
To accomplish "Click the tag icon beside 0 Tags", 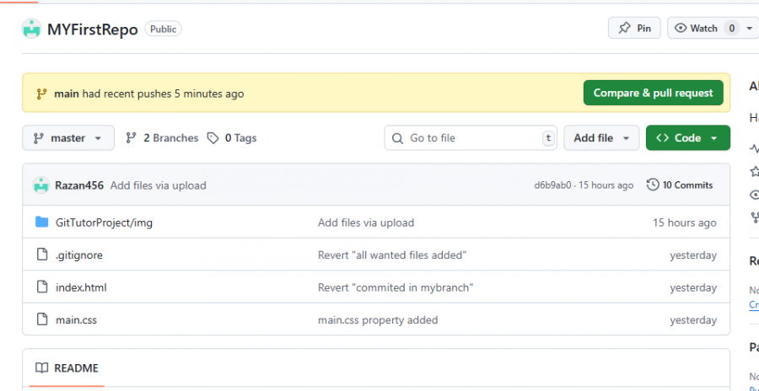I will coord(213,138).
